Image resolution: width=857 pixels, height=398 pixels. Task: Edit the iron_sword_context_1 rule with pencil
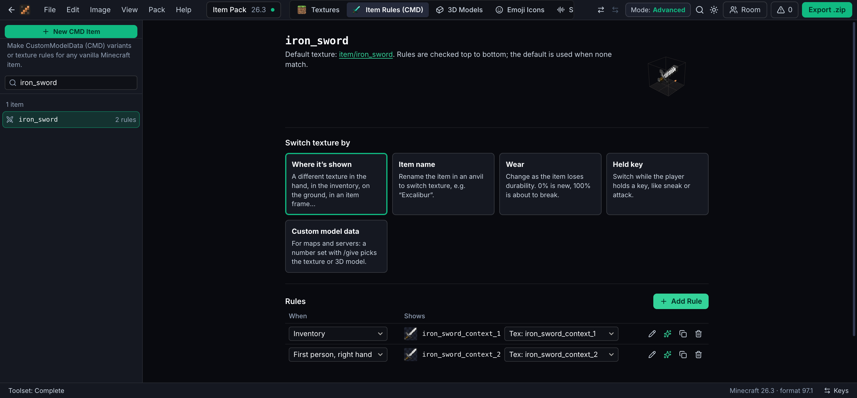pos(652,334)
